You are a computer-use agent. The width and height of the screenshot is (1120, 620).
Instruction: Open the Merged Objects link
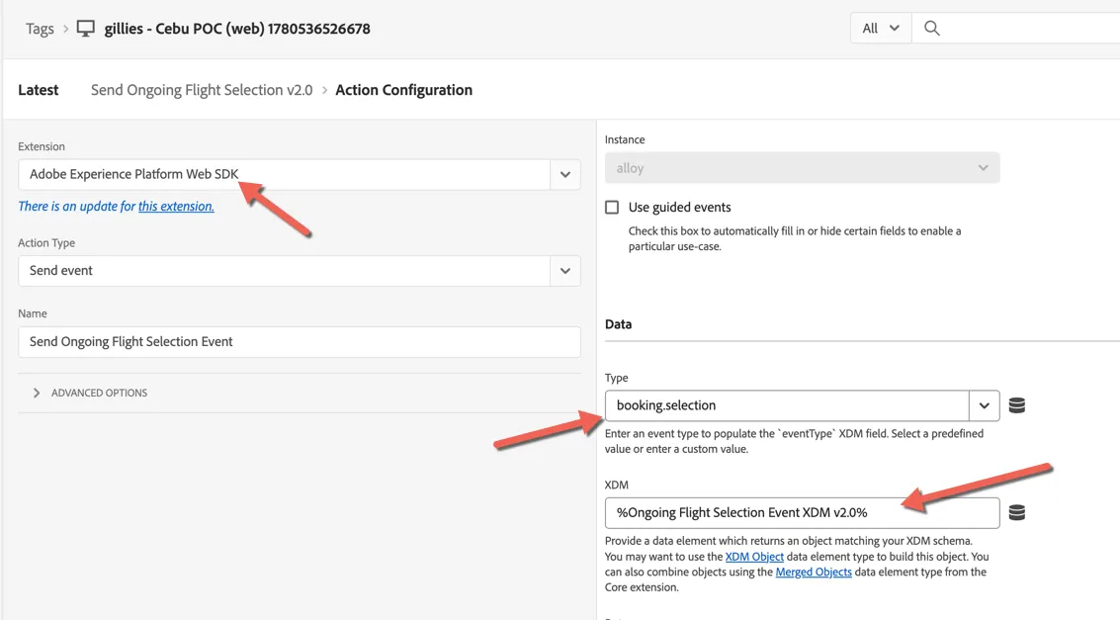click(x=814, y=573)
